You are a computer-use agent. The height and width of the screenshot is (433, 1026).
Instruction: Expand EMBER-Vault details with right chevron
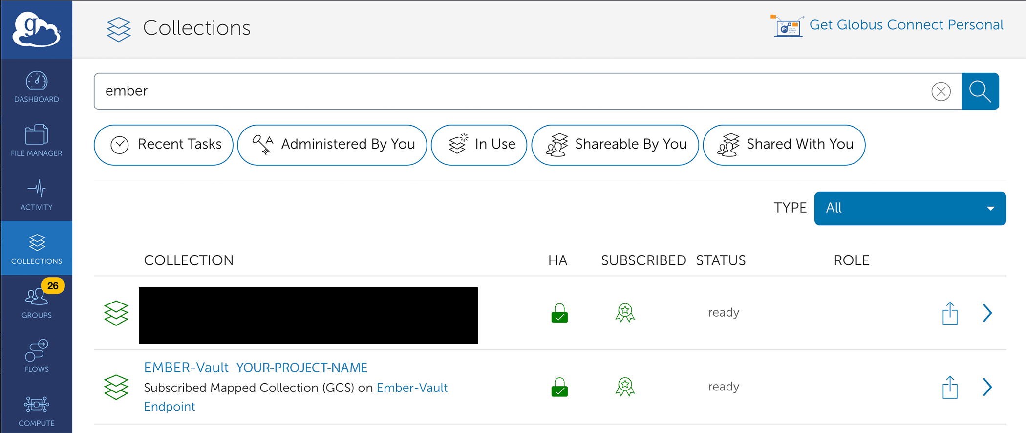987,388
